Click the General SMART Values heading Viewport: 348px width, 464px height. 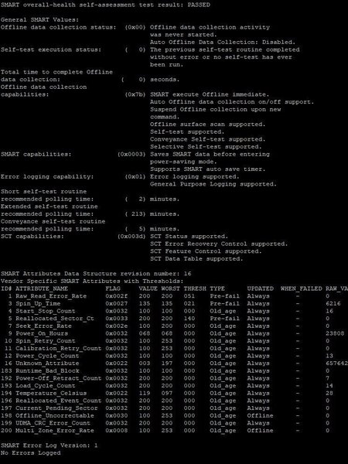pyautogui.click(x=40, y=20)
